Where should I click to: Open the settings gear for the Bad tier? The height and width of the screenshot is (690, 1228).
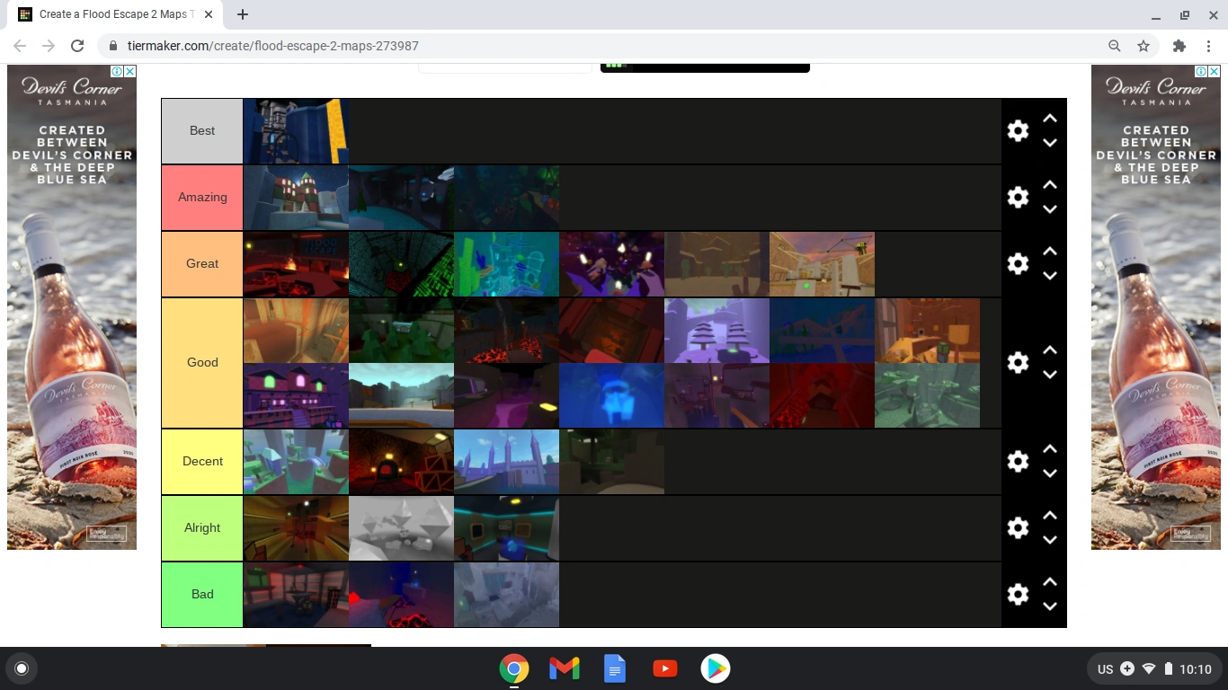click(1017, 594)
